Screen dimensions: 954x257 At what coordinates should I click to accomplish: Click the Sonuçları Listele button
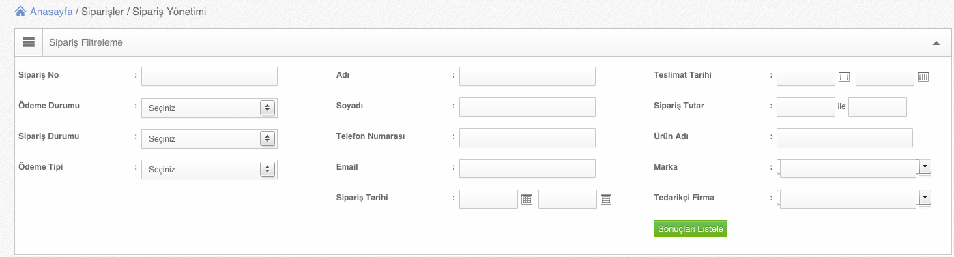point(691,229)
